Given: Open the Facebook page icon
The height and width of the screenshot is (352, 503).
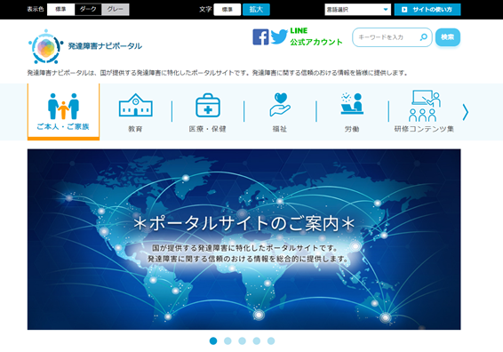Looking at the screenshot, I should (260, 37).
